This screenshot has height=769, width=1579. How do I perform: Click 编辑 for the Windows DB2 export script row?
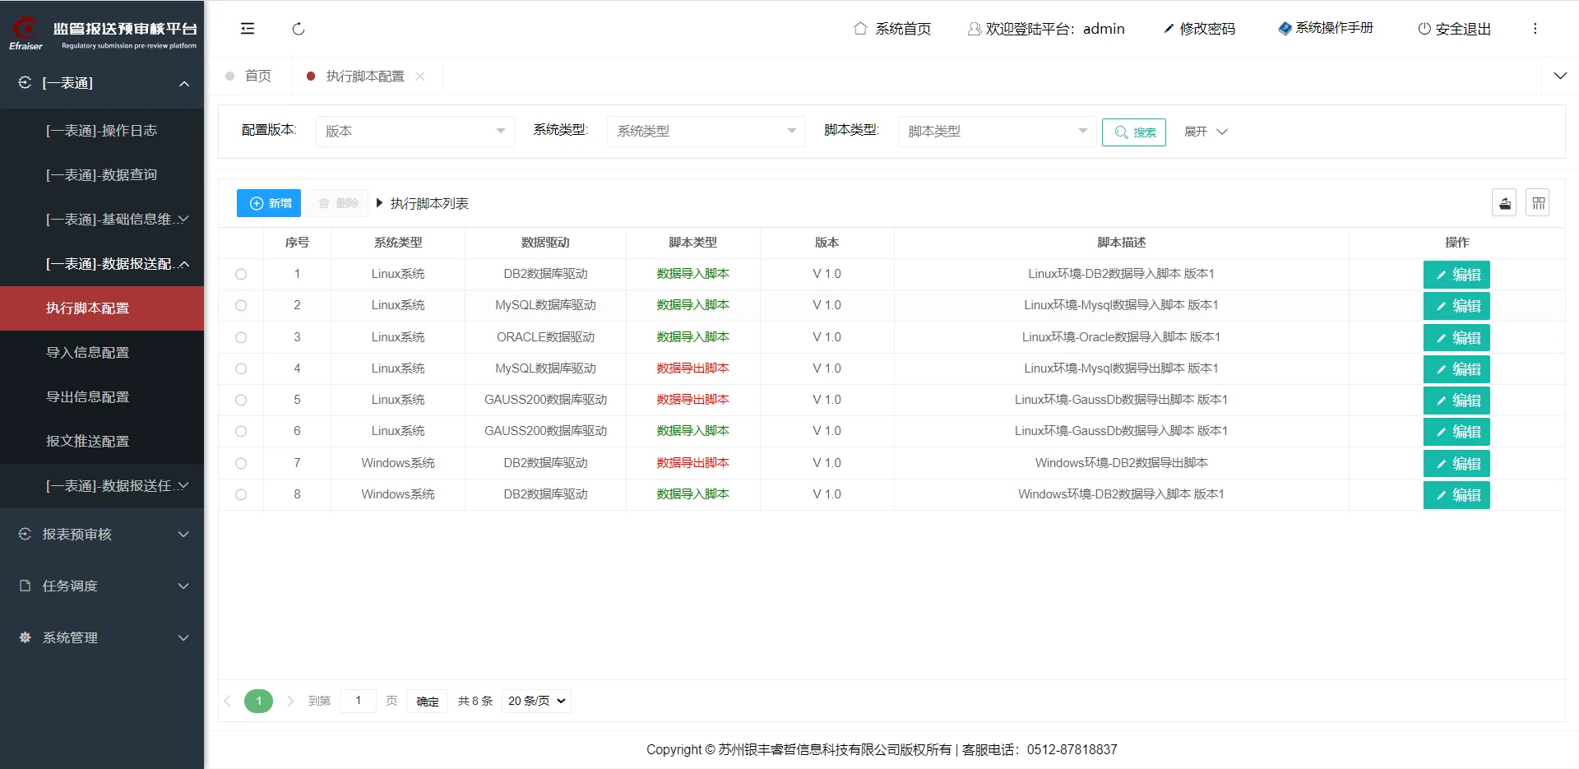[1456, 464]
